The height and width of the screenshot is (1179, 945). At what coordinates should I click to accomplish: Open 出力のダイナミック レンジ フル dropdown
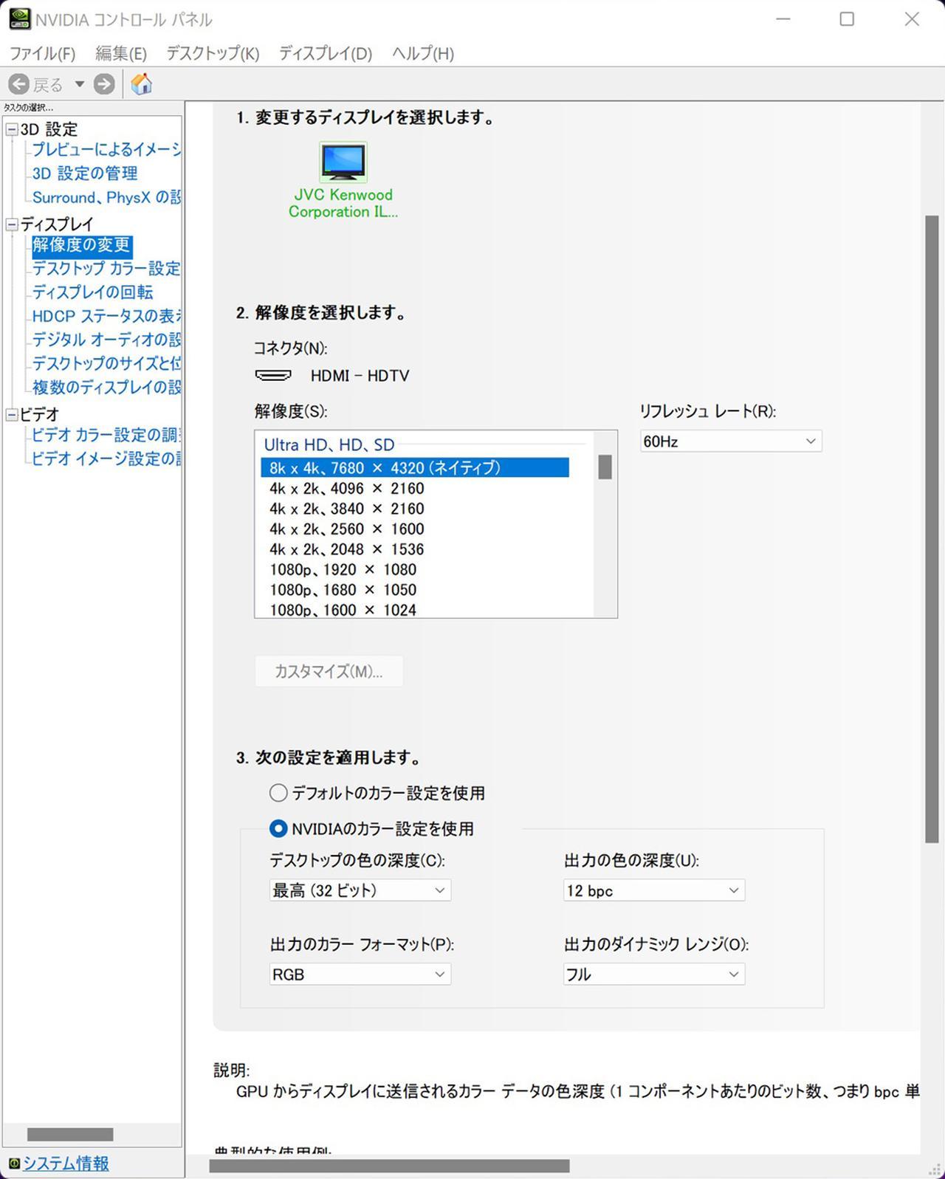[653, 975]
